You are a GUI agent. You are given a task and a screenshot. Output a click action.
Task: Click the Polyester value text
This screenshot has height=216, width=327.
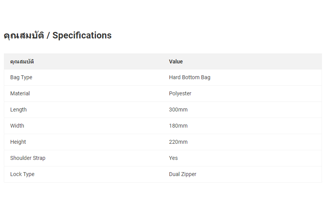pos(180,94)
